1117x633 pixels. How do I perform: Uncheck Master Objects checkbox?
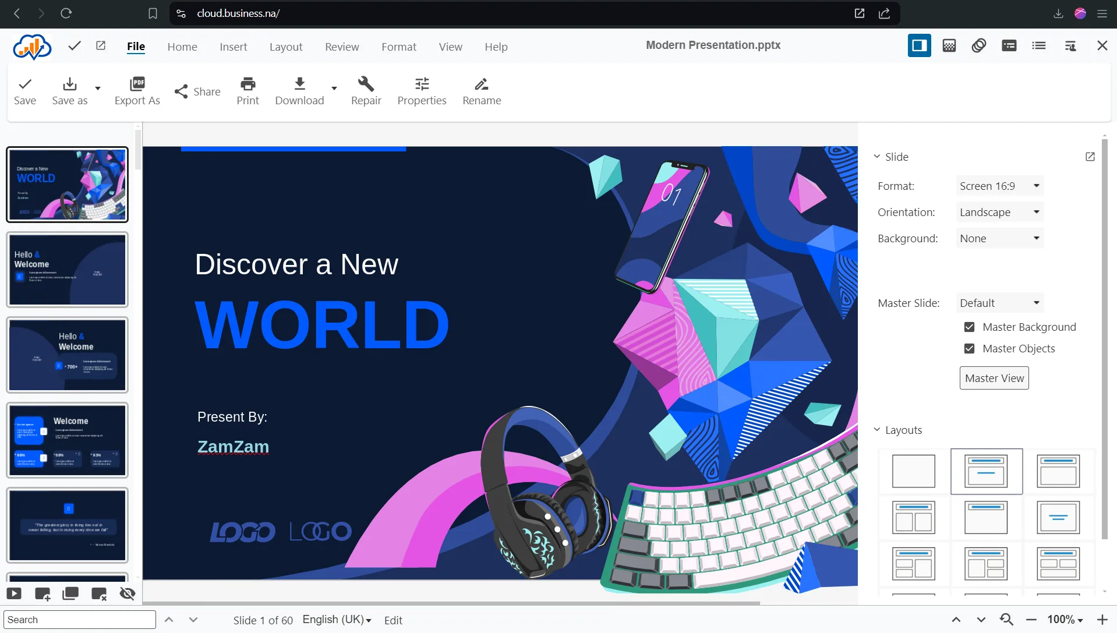(x=969, y=349)
